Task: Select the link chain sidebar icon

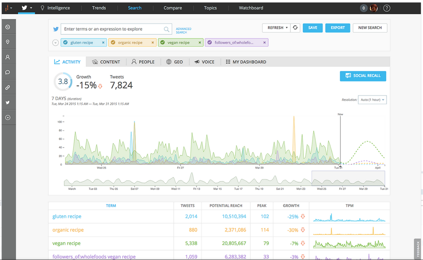Action: point(8,88)
